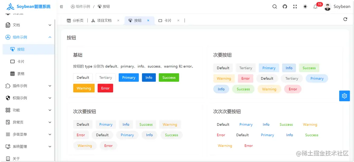This screenshot has height=162, width=354.
Task: Enter fullscreen with the expand icon
Action: 295,7
